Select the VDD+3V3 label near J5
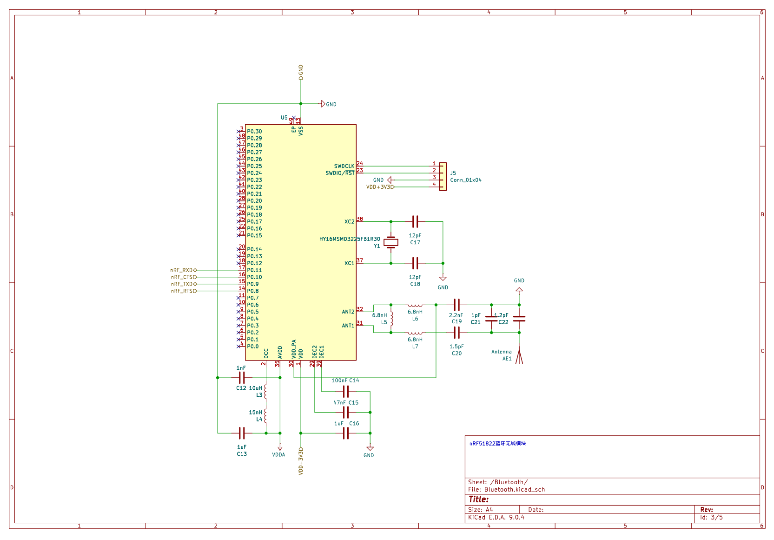This screenshot has height=540, width=774. coord(380,187)
